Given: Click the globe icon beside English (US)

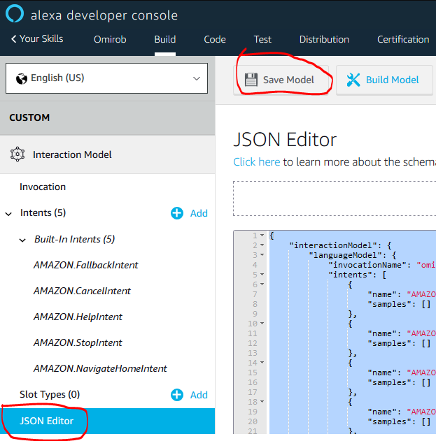Looking at the screenshot, I should pos(22,79).
